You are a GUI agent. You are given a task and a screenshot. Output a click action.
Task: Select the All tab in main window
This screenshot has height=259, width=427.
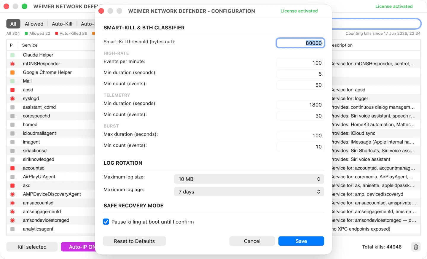point(13,24)
